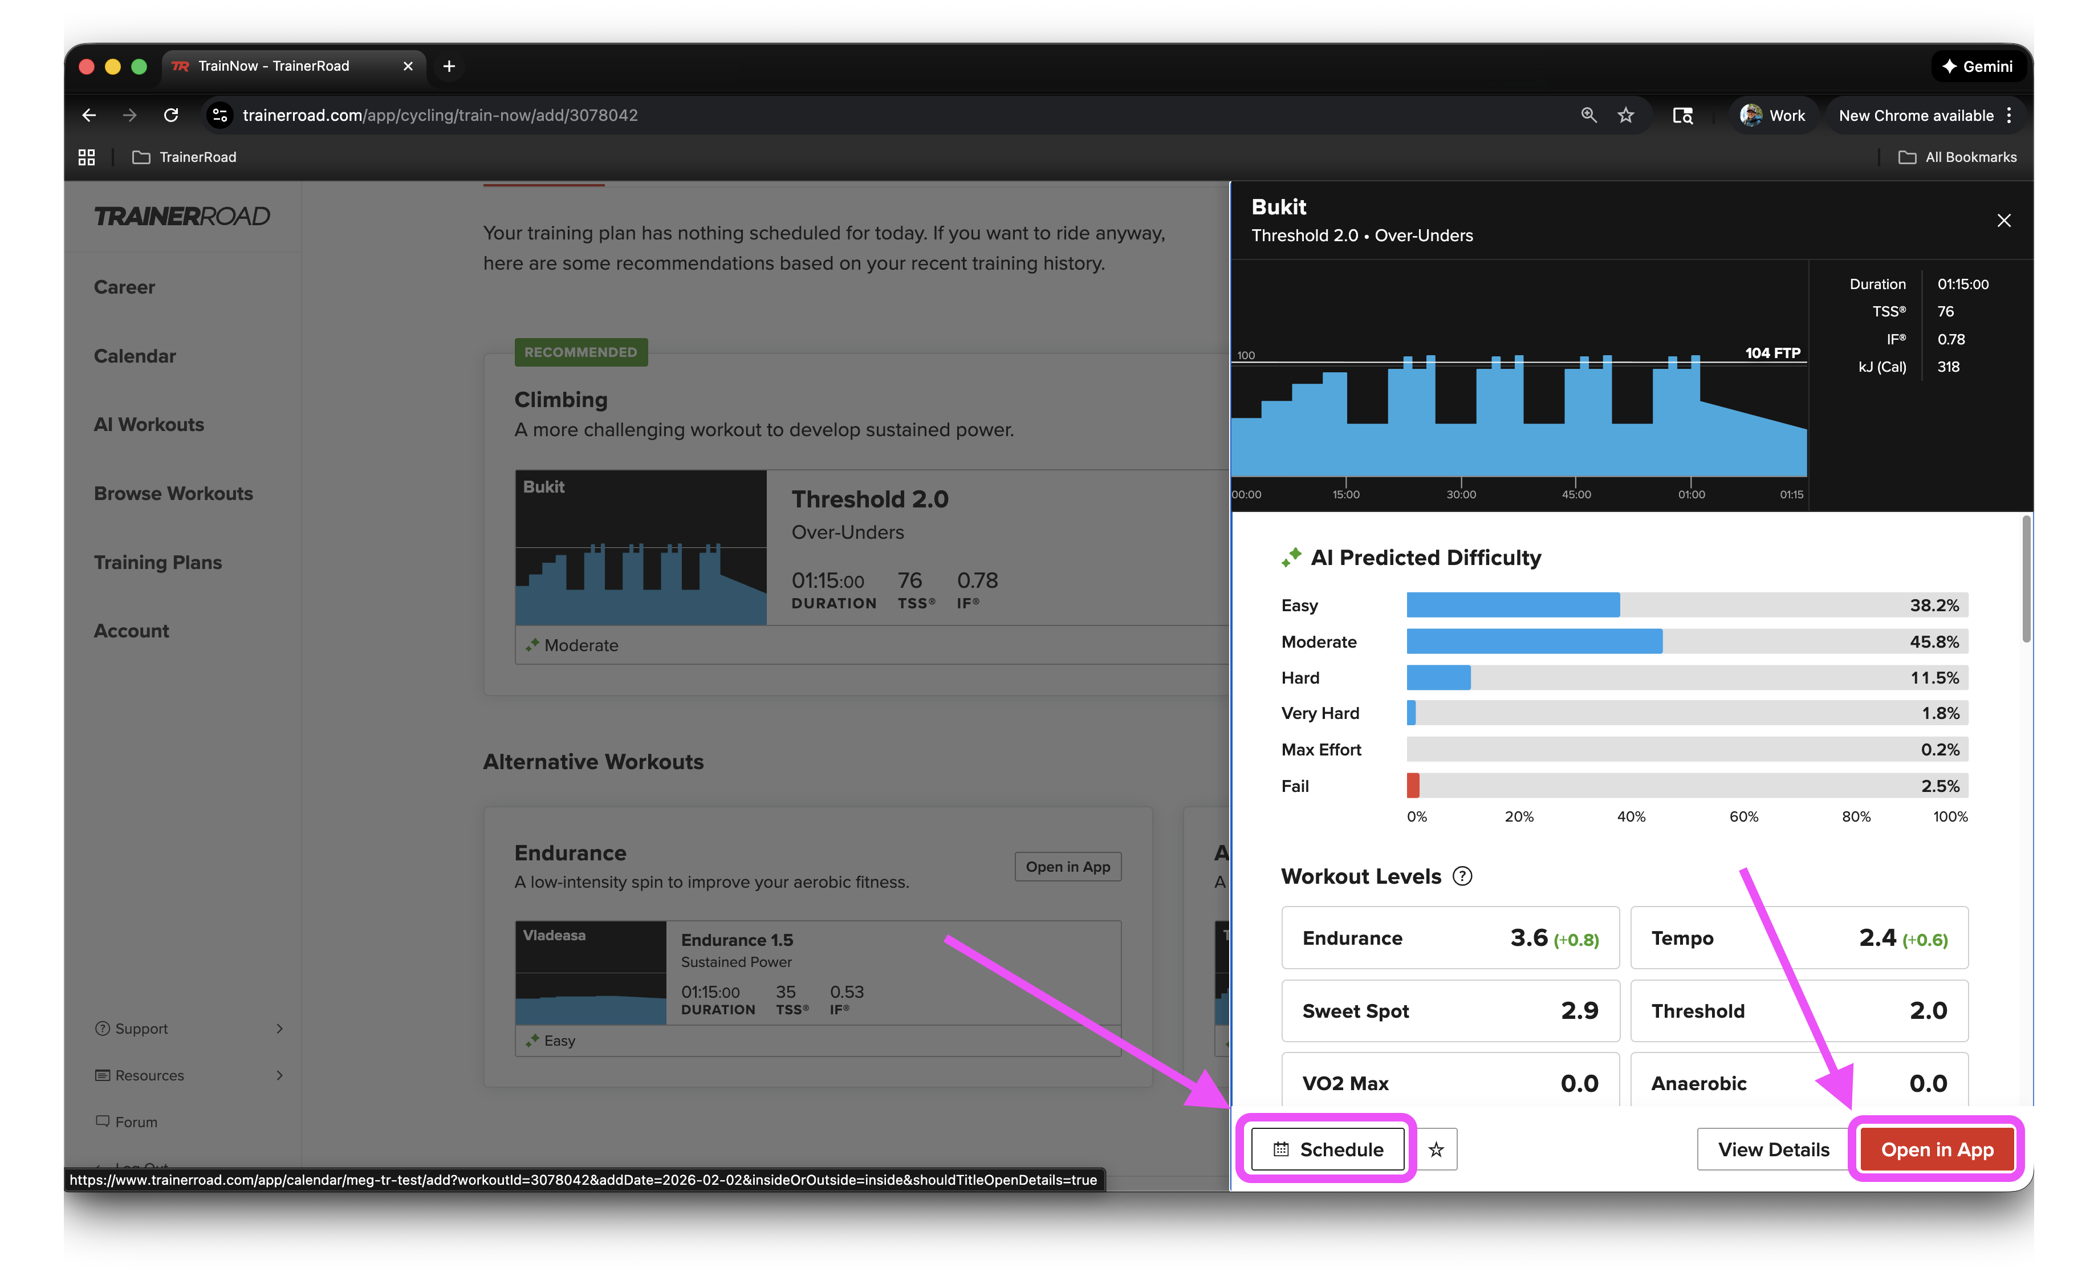Viewport: 2098px width, 1276px height.
Task: Go back in browser history
Action: pos(88,115)
